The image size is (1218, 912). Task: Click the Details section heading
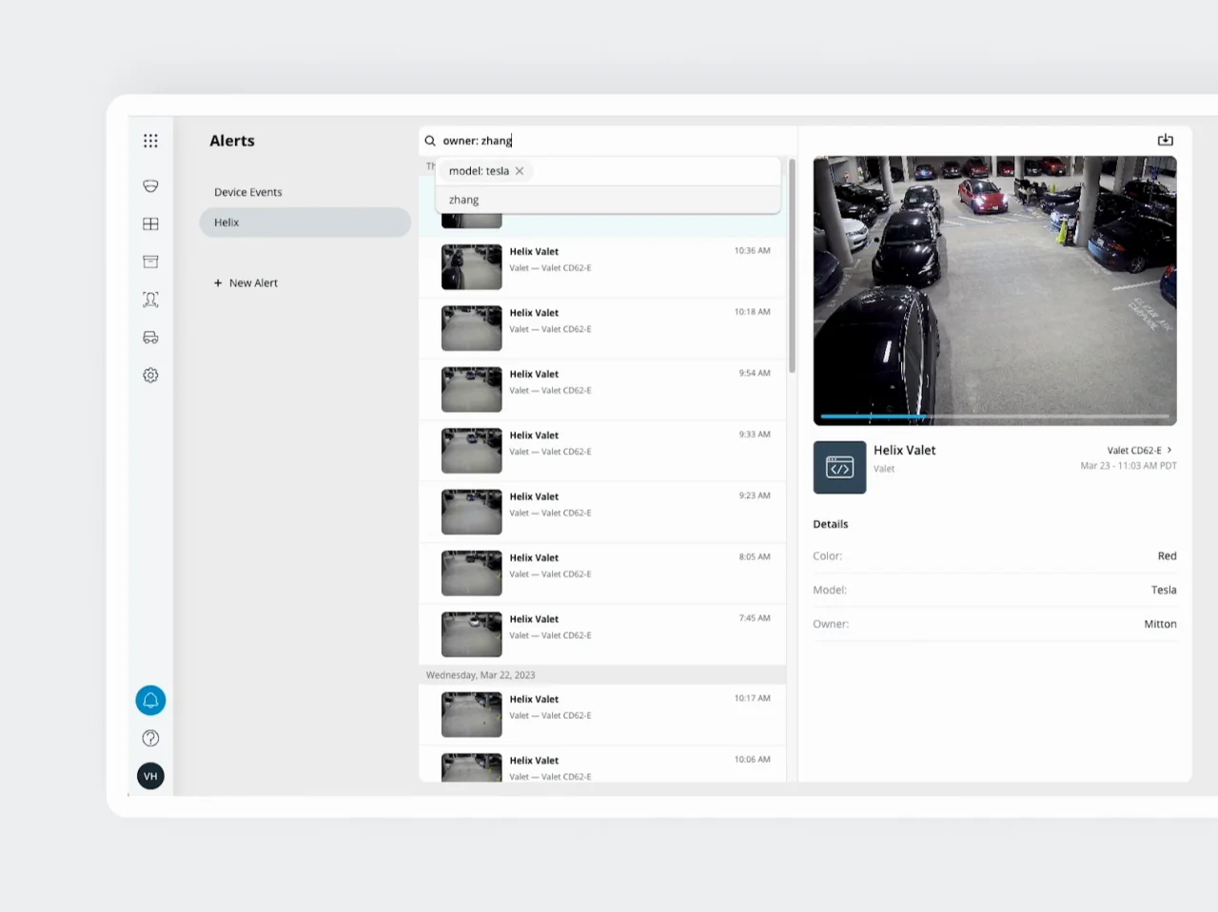pyautogui.click(x=831, y=524)
